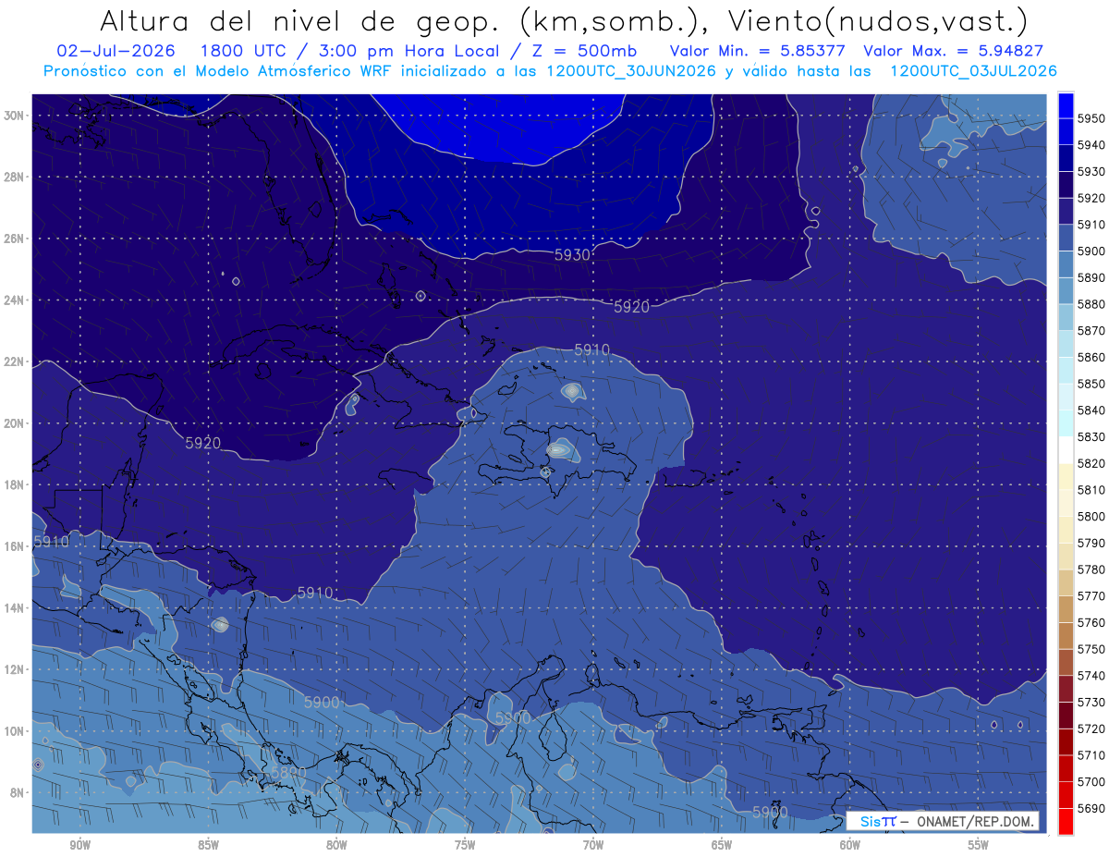The height and width of the screenshot is (857, 1109).
Task: Select valid-until time '1200UTC_03JUL2026'
Action: [x=974, y=71]
